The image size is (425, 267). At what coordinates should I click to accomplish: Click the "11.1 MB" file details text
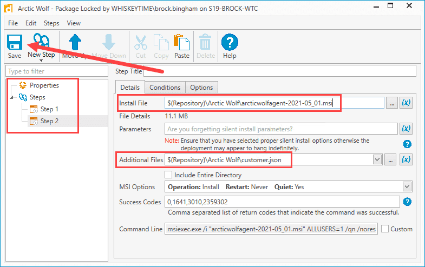176,116
